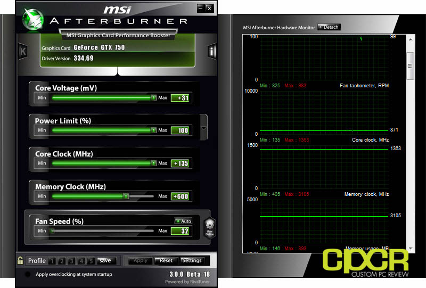Click the Core Voltage +31 value field

point(180,98)
